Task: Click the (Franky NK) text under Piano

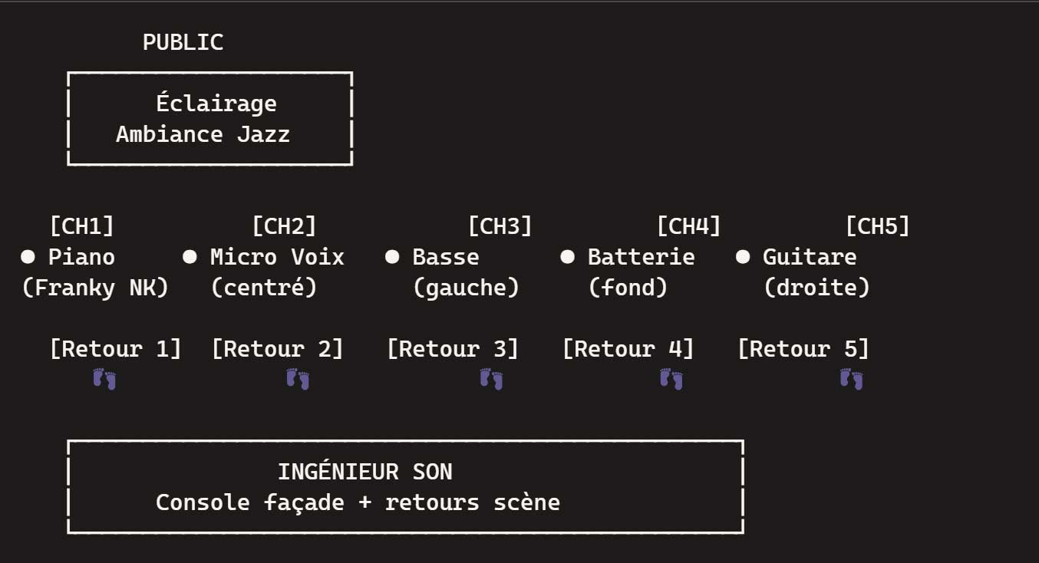Action: tap(95, 288)
